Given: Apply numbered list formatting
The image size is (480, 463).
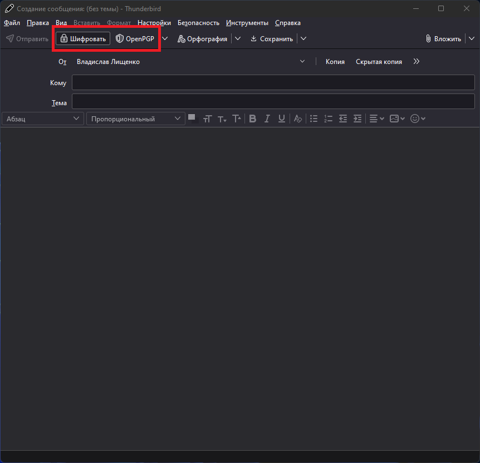Looking at the screenshot, I should pos(328,119).
